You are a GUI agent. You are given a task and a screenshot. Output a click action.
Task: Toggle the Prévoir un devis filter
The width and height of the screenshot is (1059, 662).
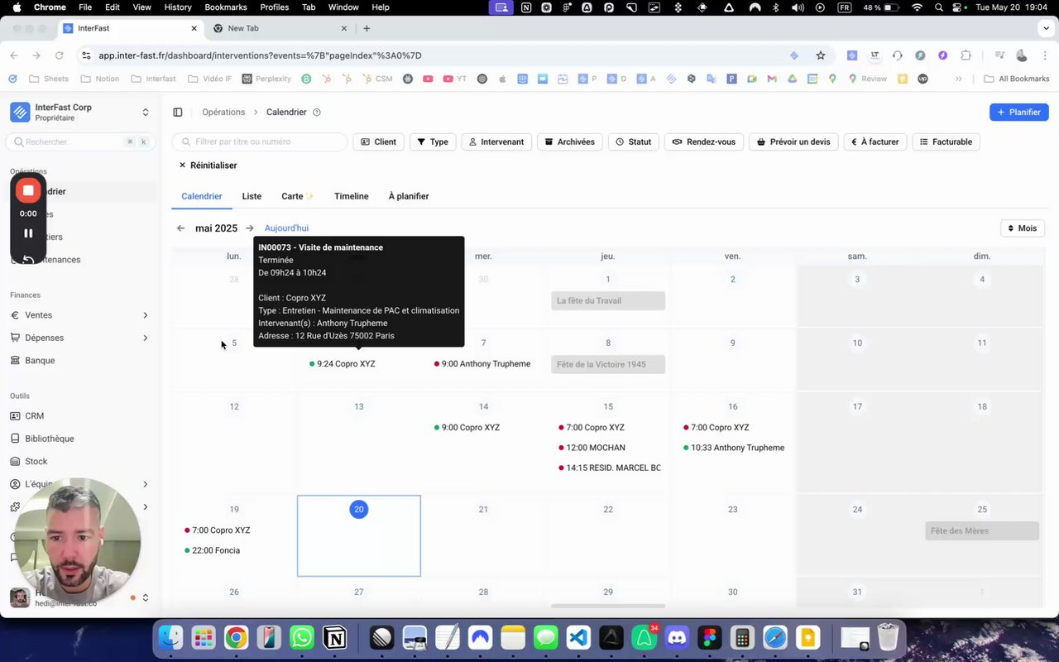coord(793,142)
